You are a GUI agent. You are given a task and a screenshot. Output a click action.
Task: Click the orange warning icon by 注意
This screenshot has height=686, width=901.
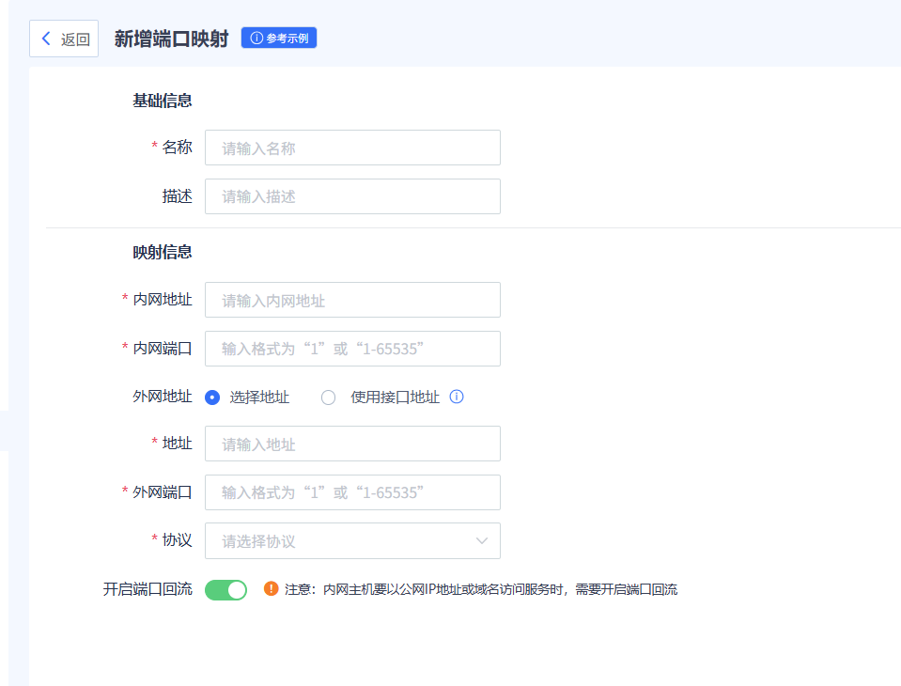click(x=271, y=589)
